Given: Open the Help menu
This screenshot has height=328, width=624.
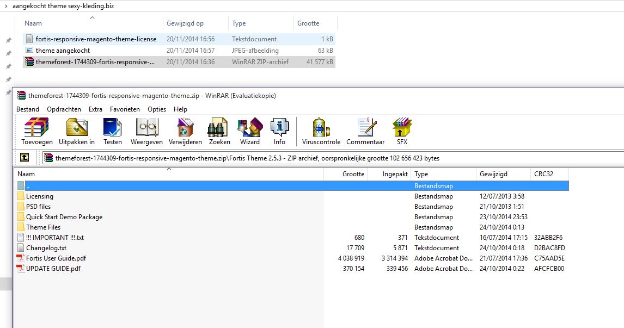Looking at the screenshot, I should click(x=180, y=109).
